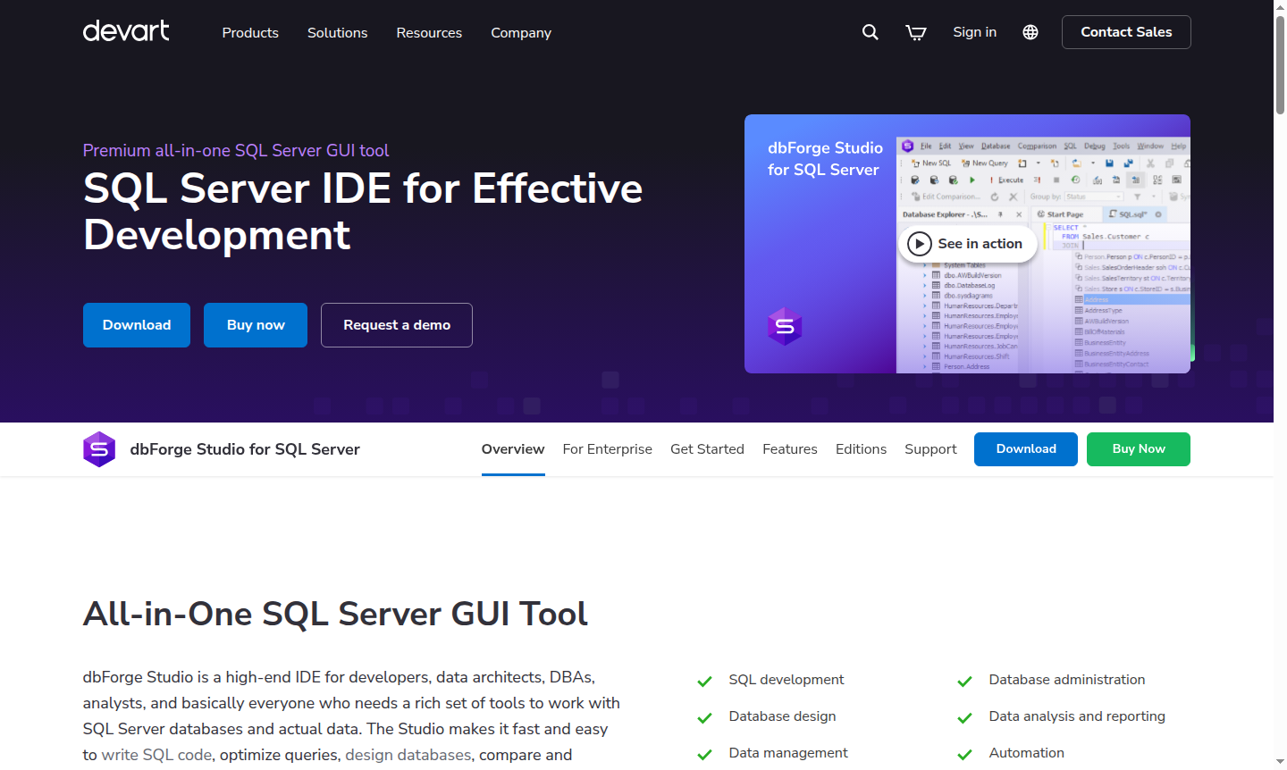Click the New SQL icon in the screenshot toolbar

coord(916,163)
